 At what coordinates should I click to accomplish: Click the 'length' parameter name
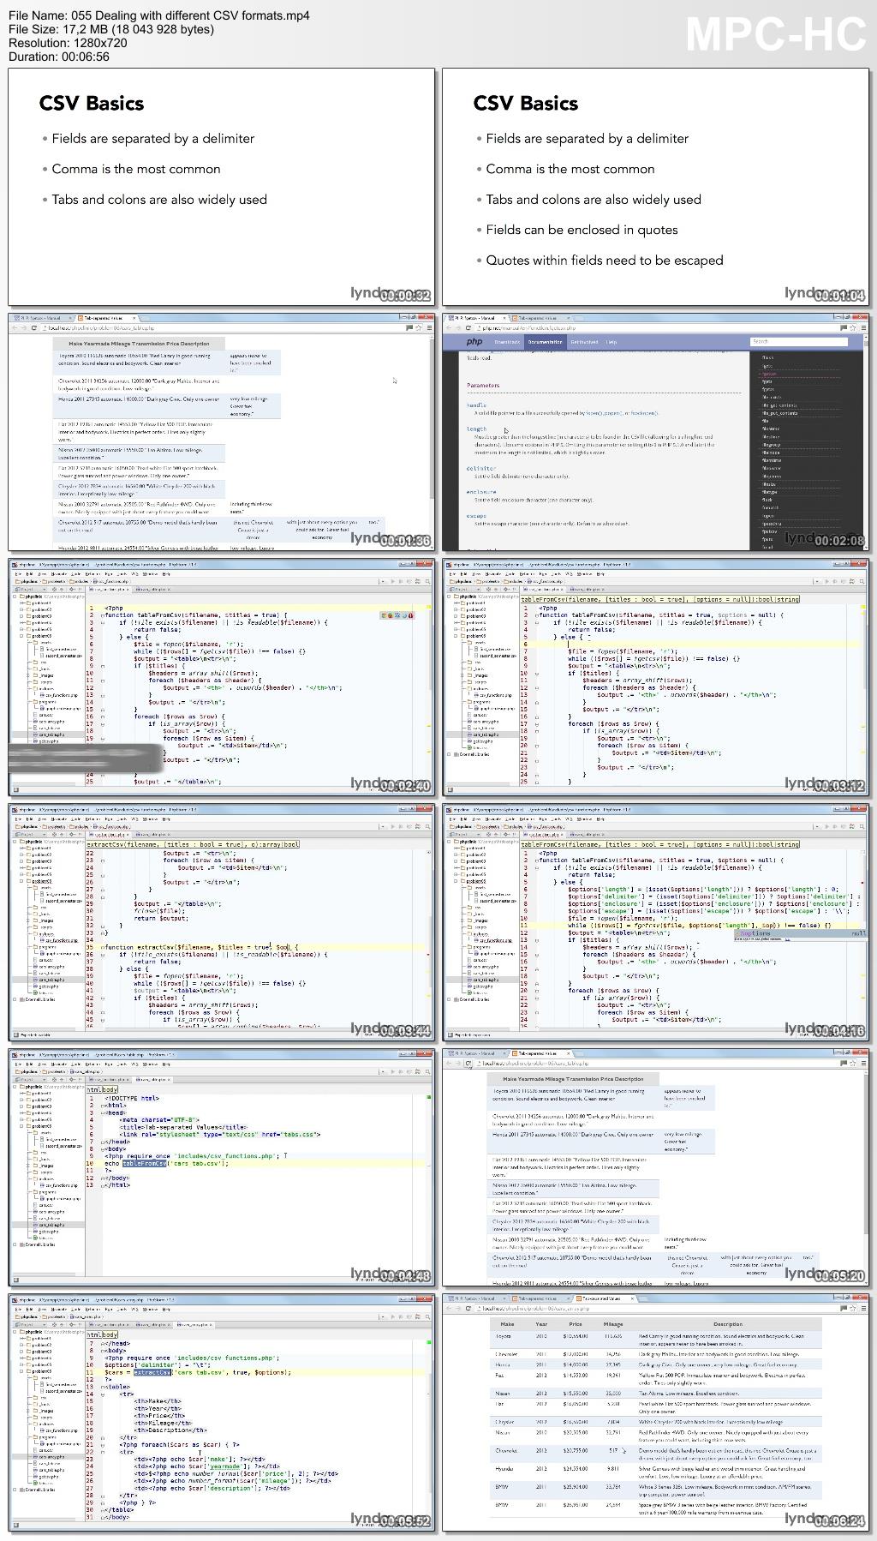(x=476, y=429)
